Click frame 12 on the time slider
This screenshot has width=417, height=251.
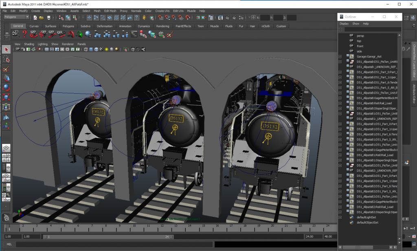[162, 228]
